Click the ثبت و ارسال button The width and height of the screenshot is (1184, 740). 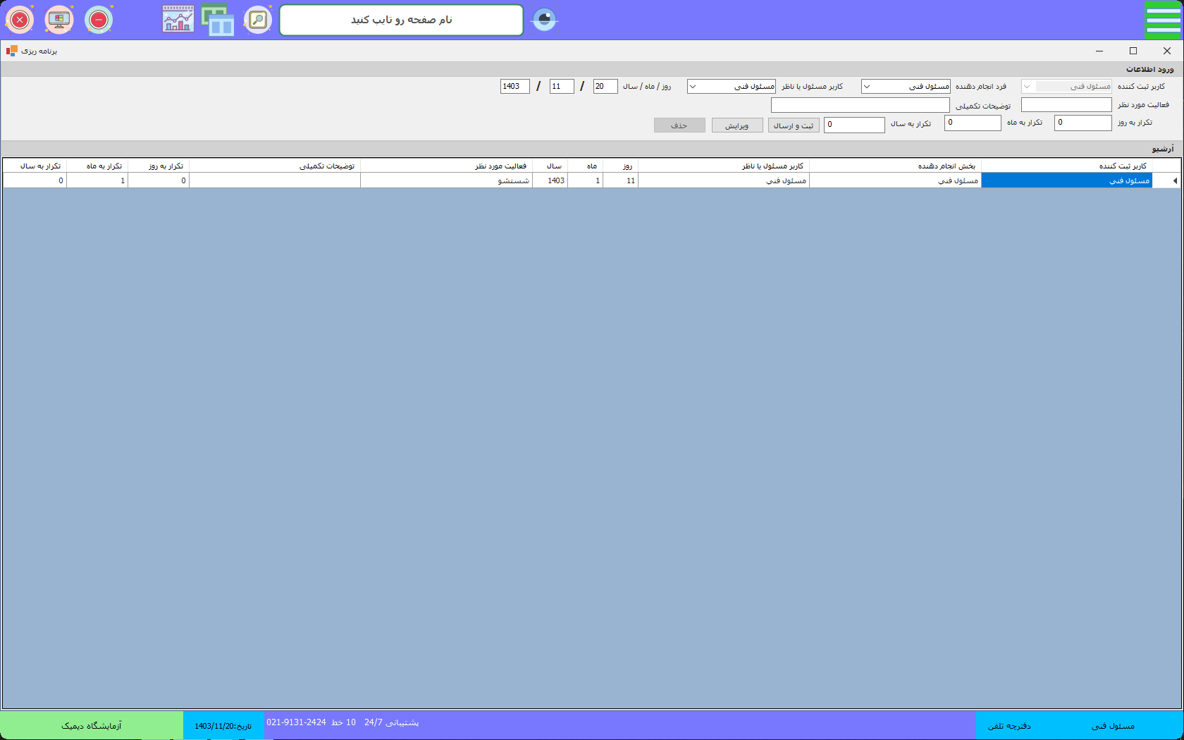pos(794,125)
